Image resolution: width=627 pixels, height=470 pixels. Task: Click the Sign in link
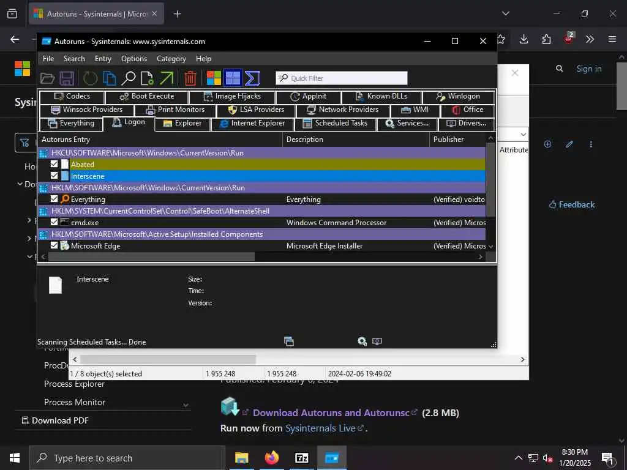(x=588, y=69)
